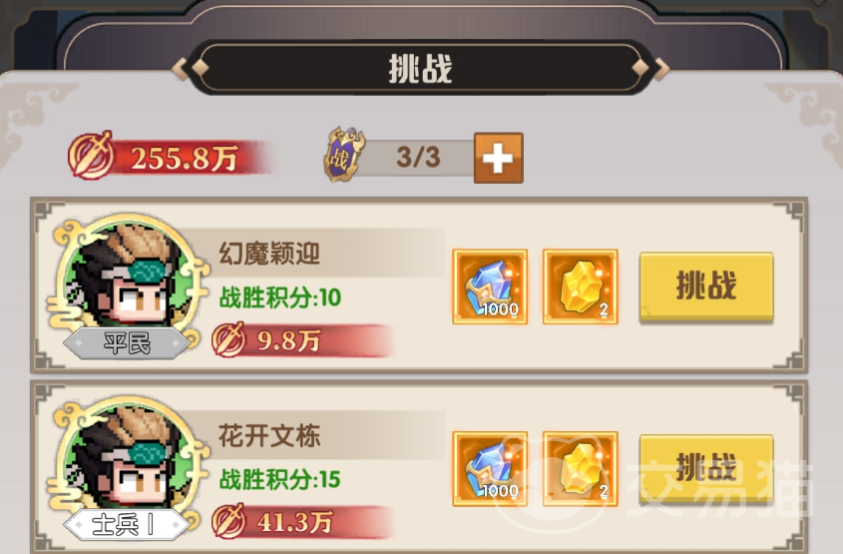
Task: Tap the purple battle flag ticket icon
Action: (x=344, y=155)
